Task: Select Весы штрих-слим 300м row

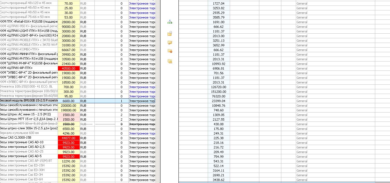Action: tap(78, 129)
